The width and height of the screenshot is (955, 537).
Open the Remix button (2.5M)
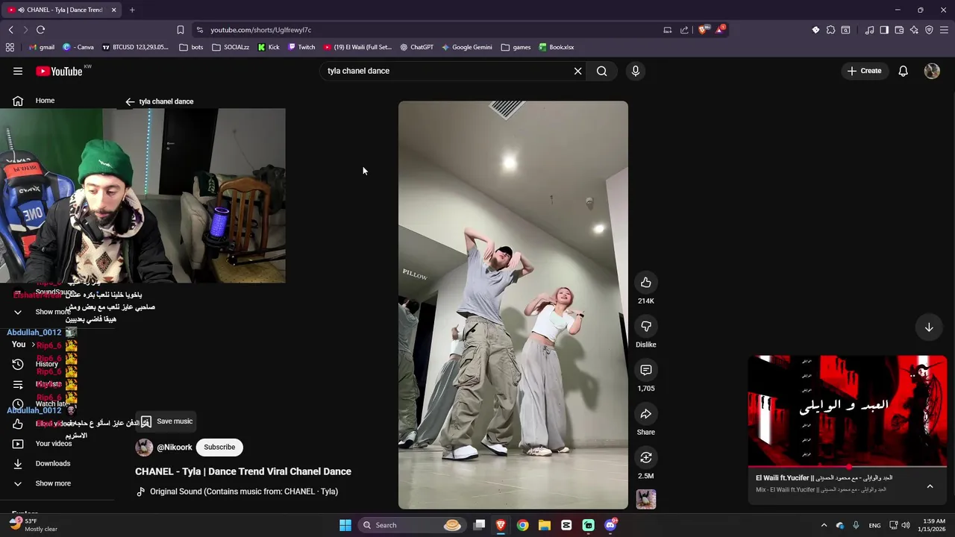tap(646, 457)
